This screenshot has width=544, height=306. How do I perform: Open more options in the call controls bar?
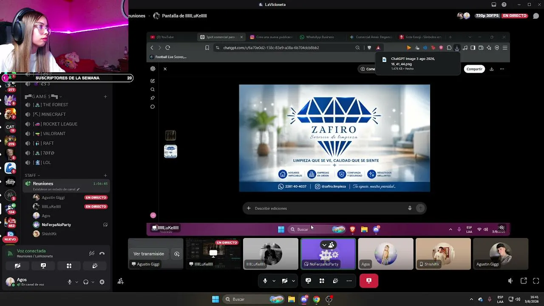(x=349, y=280)
